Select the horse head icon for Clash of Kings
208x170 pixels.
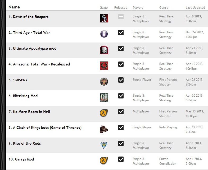(x=104, y=129)
